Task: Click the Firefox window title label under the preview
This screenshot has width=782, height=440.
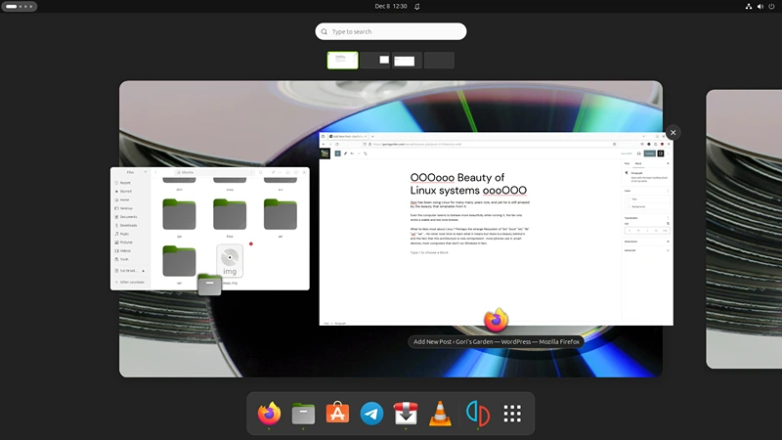Action: pos(497,341)
